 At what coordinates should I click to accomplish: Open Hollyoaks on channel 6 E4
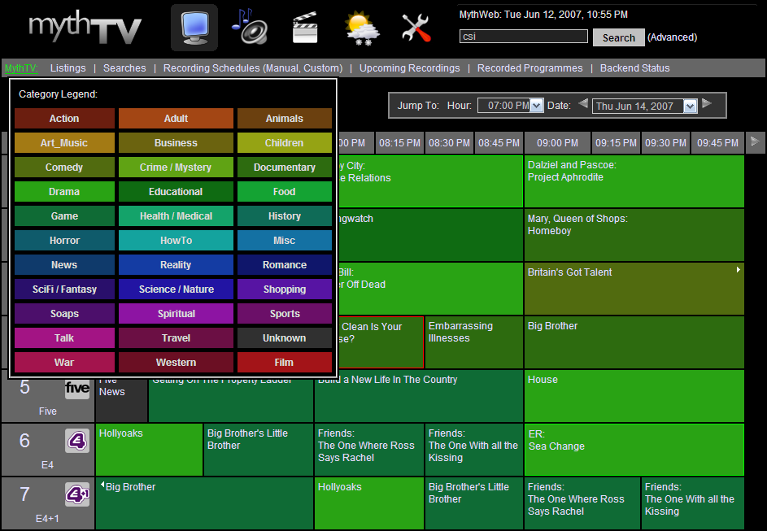click(149, 450)
